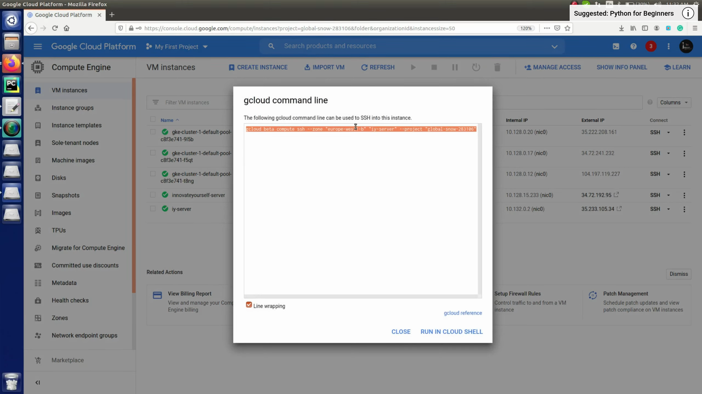
Task: Open notifications bell showing 3 alerts
Action: [651, 46]
